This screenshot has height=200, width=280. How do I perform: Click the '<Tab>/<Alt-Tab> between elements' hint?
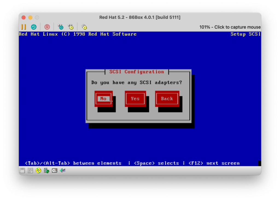(x=73, y=163)
